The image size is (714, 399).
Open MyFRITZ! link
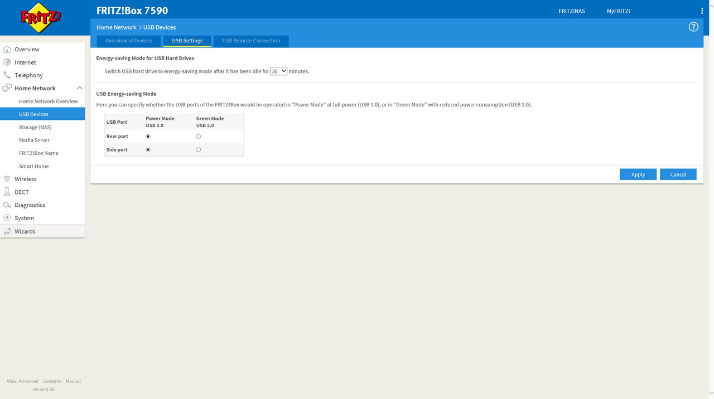[619, 11]
